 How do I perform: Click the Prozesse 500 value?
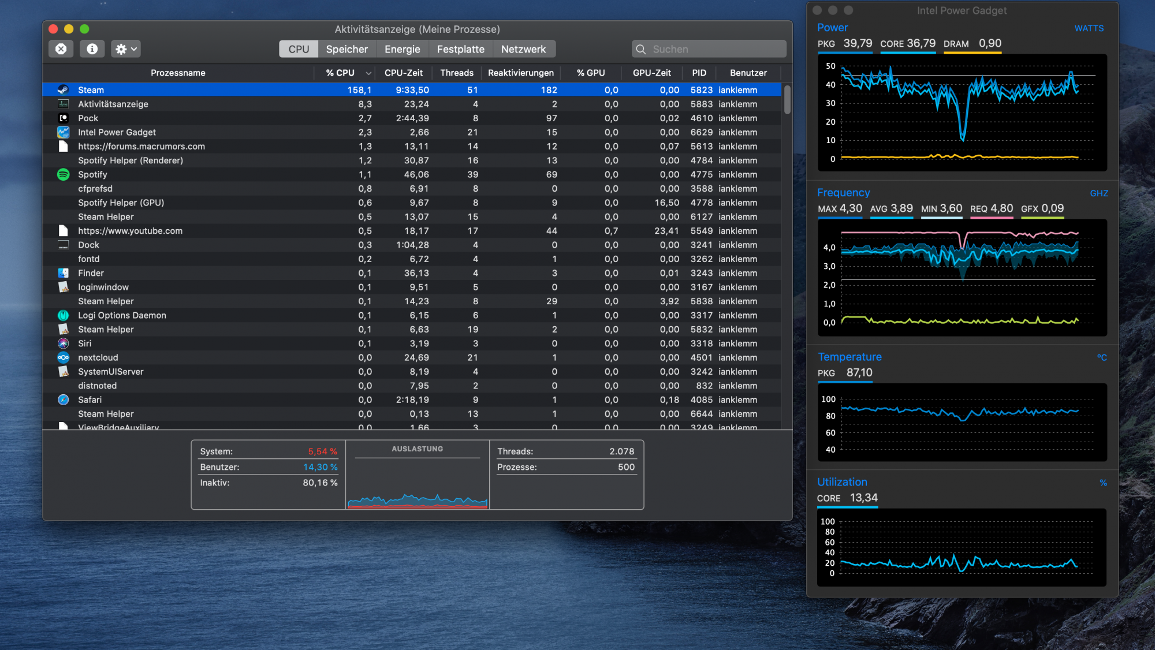click(x=626, y=467)
